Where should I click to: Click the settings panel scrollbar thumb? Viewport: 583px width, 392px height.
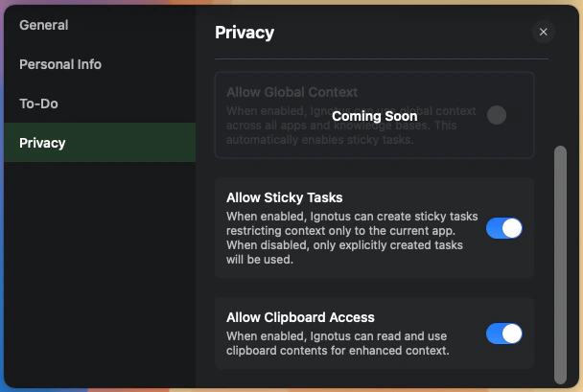(x=560, y=265)
